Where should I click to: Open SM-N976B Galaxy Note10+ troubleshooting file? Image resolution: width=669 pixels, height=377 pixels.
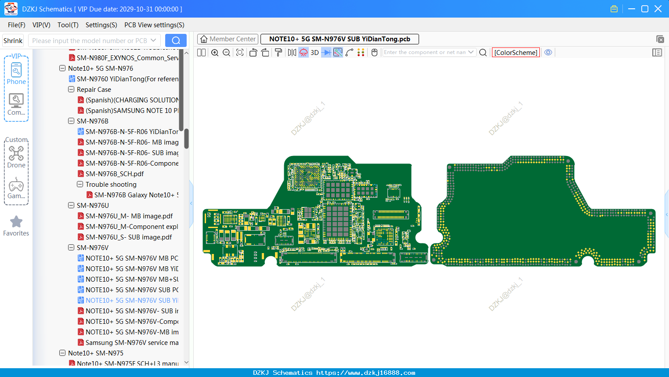[x=132, y=195]
